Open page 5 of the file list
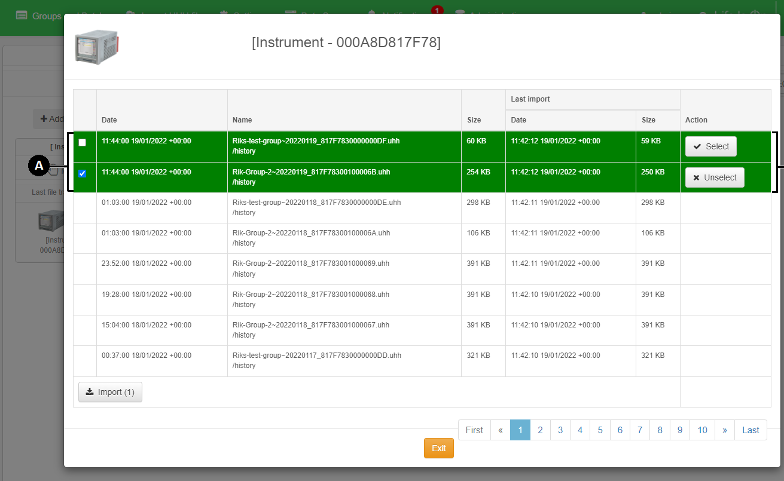 point(600,430)
